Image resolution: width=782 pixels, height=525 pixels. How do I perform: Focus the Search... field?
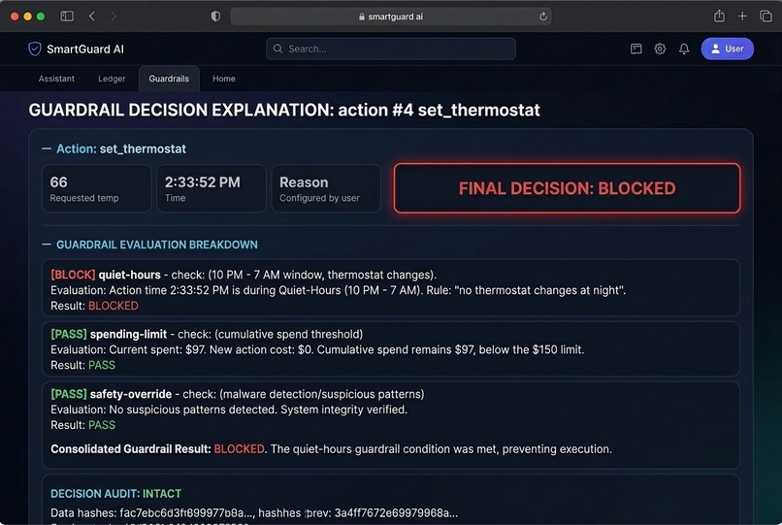[390, 49]
